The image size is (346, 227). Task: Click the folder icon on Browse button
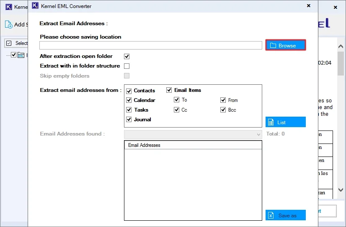pyautogui.click(x=273, y=46)
